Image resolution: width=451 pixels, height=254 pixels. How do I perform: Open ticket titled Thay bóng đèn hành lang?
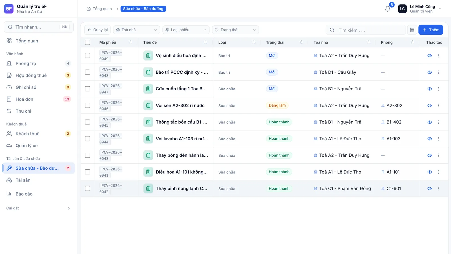click(x=182, y=155)
